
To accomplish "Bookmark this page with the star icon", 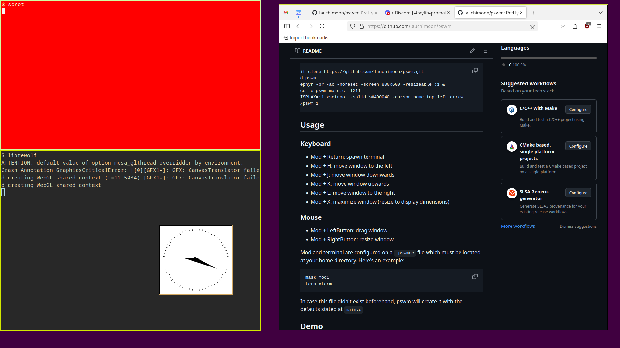I will click(x=532, y=26).
